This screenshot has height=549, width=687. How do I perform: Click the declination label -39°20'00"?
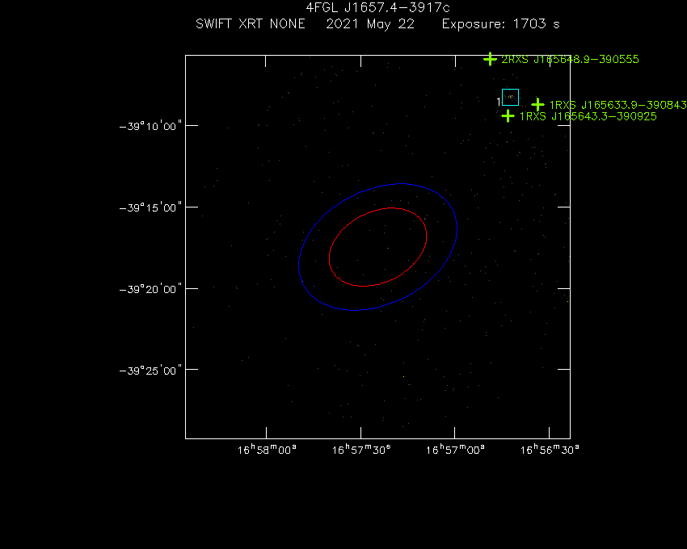click(150, 289)
